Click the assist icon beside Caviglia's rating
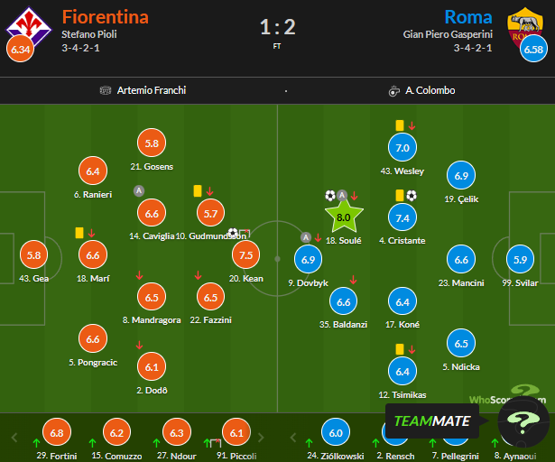Image resolution: width=555 pixels, height=462 pixels. pyautogui.click(x=138, y=190)
